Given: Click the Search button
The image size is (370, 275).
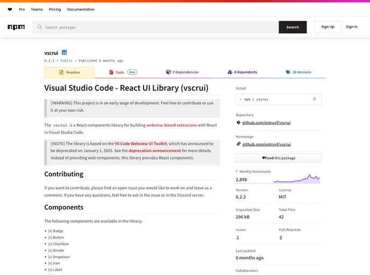Looking at the screenshot, I should click(293, 27).
